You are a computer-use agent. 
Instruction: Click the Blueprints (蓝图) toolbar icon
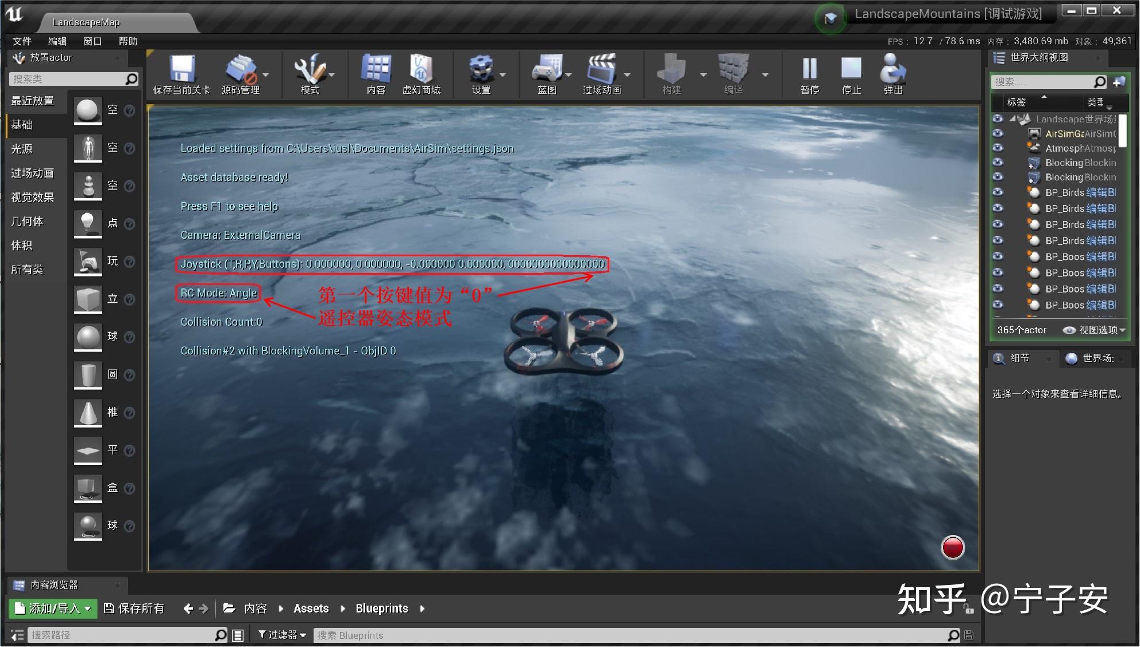click(x=547, y=70)
